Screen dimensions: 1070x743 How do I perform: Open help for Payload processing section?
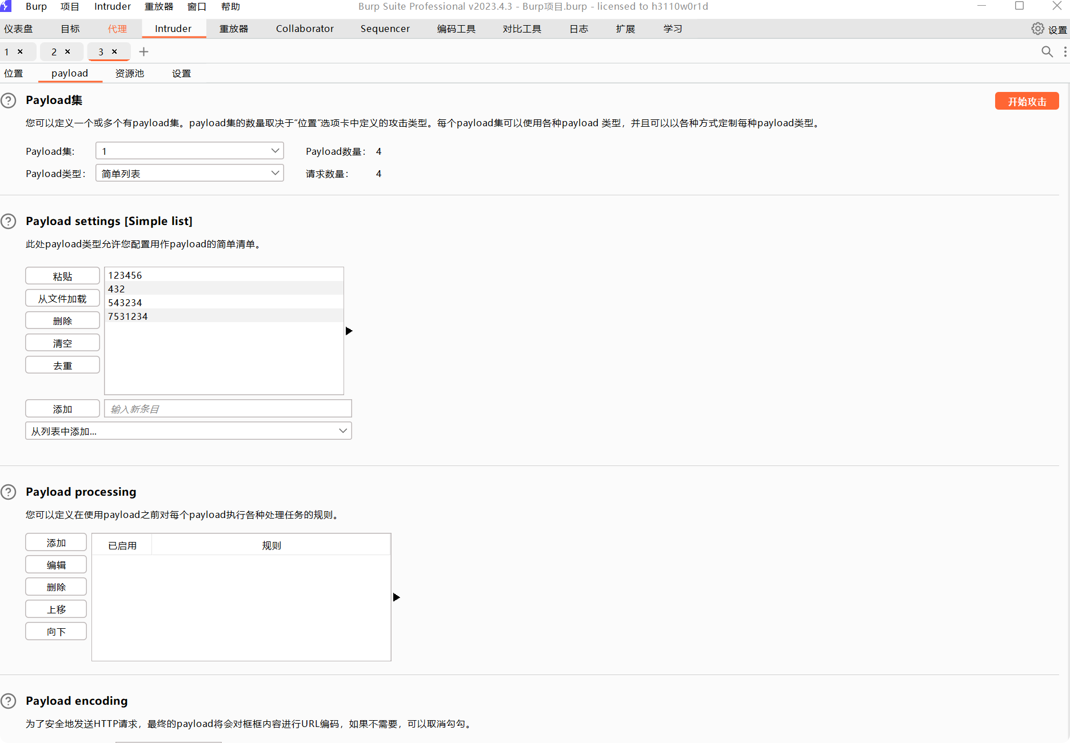click(x=9, y=492)
